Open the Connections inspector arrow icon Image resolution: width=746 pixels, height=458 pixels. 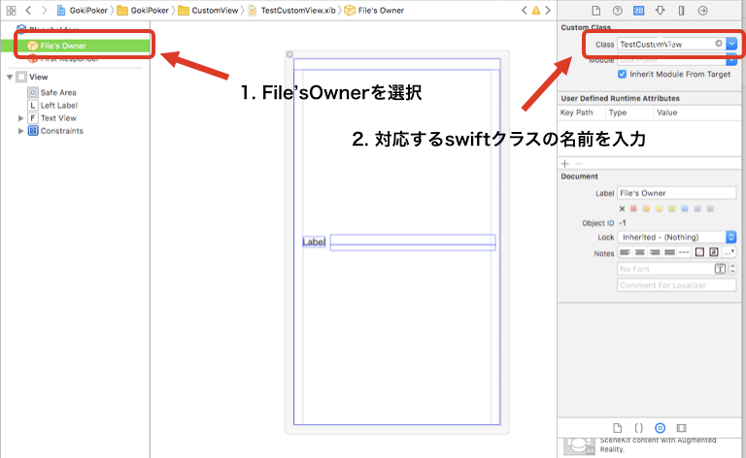click(x=702, y=11)
